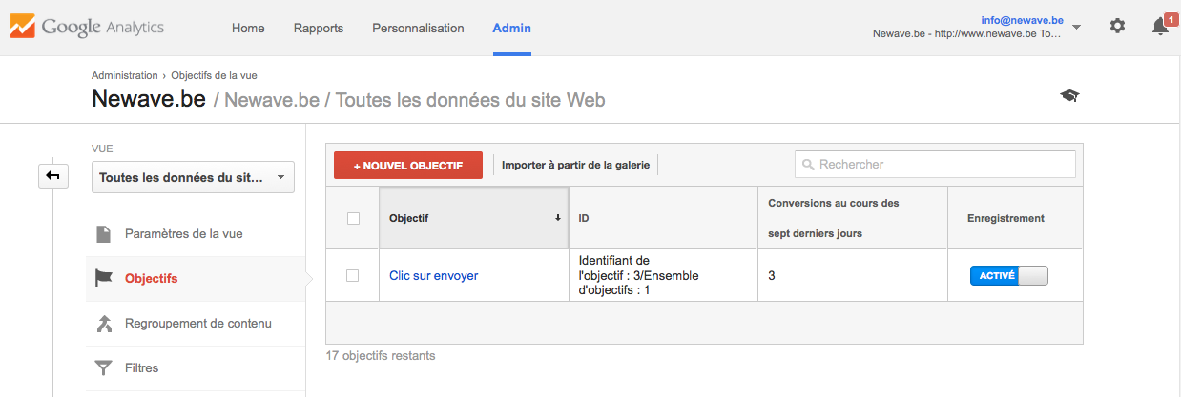Click the Regroupement de contenu icon
This screenshot has width=1181, height=397.
pyautogui.click(x=104, y=324)
